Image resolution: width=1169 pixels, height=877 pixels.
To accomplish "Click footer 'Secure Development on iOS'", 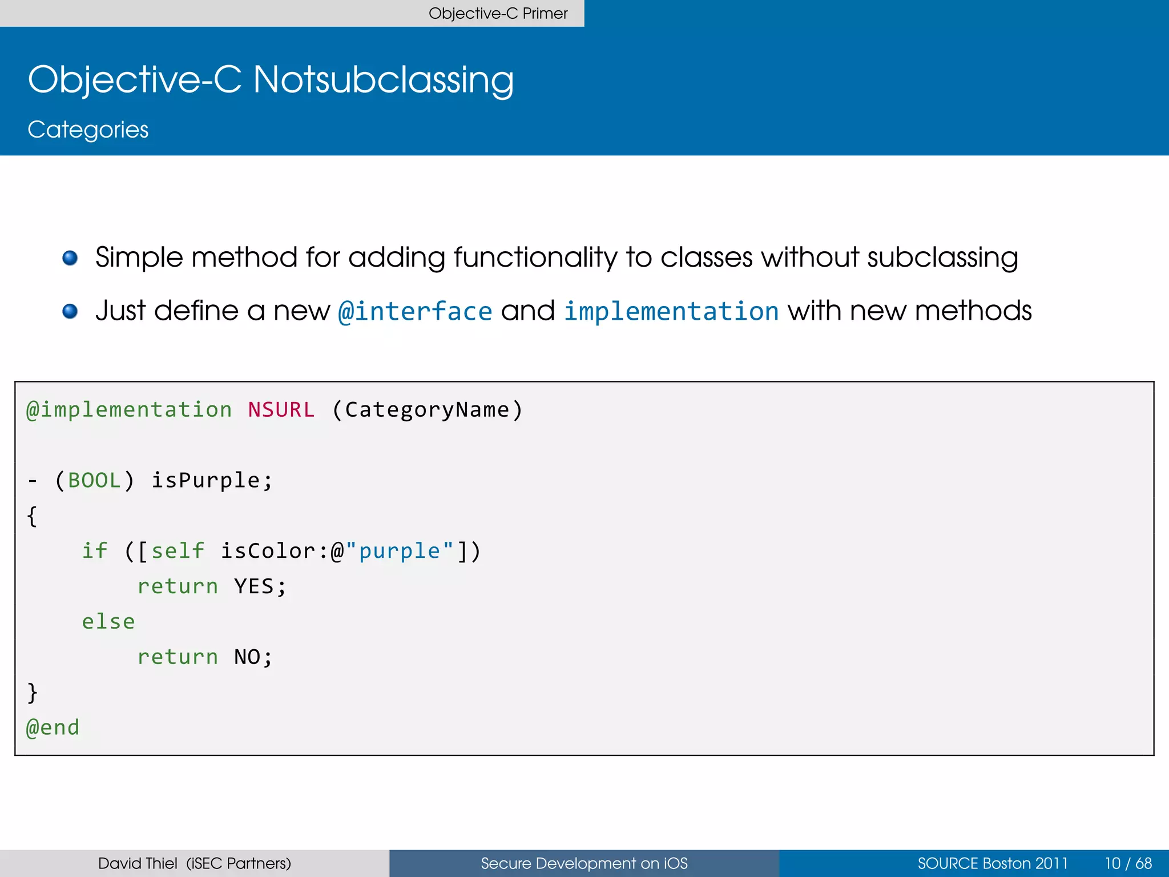I will point(584,863).
